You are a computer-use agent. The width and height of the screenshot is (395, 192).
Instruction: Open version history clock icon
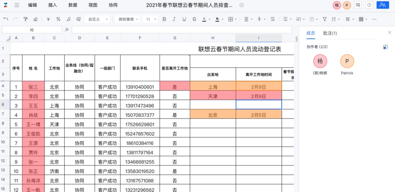point(369,5)
